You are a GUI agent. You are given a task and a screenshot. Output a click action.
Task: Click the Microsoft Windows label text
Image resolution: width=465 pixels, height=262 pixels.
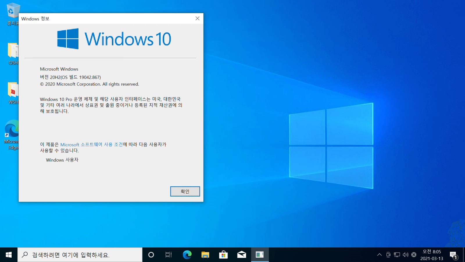coord(59,69)
